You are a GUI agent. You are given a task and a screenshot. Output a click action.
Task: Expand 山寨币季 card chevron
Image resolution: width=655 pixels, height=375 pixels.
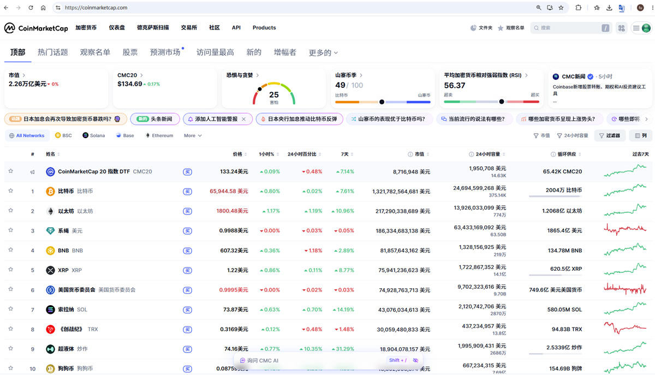(x=361, y=75)
